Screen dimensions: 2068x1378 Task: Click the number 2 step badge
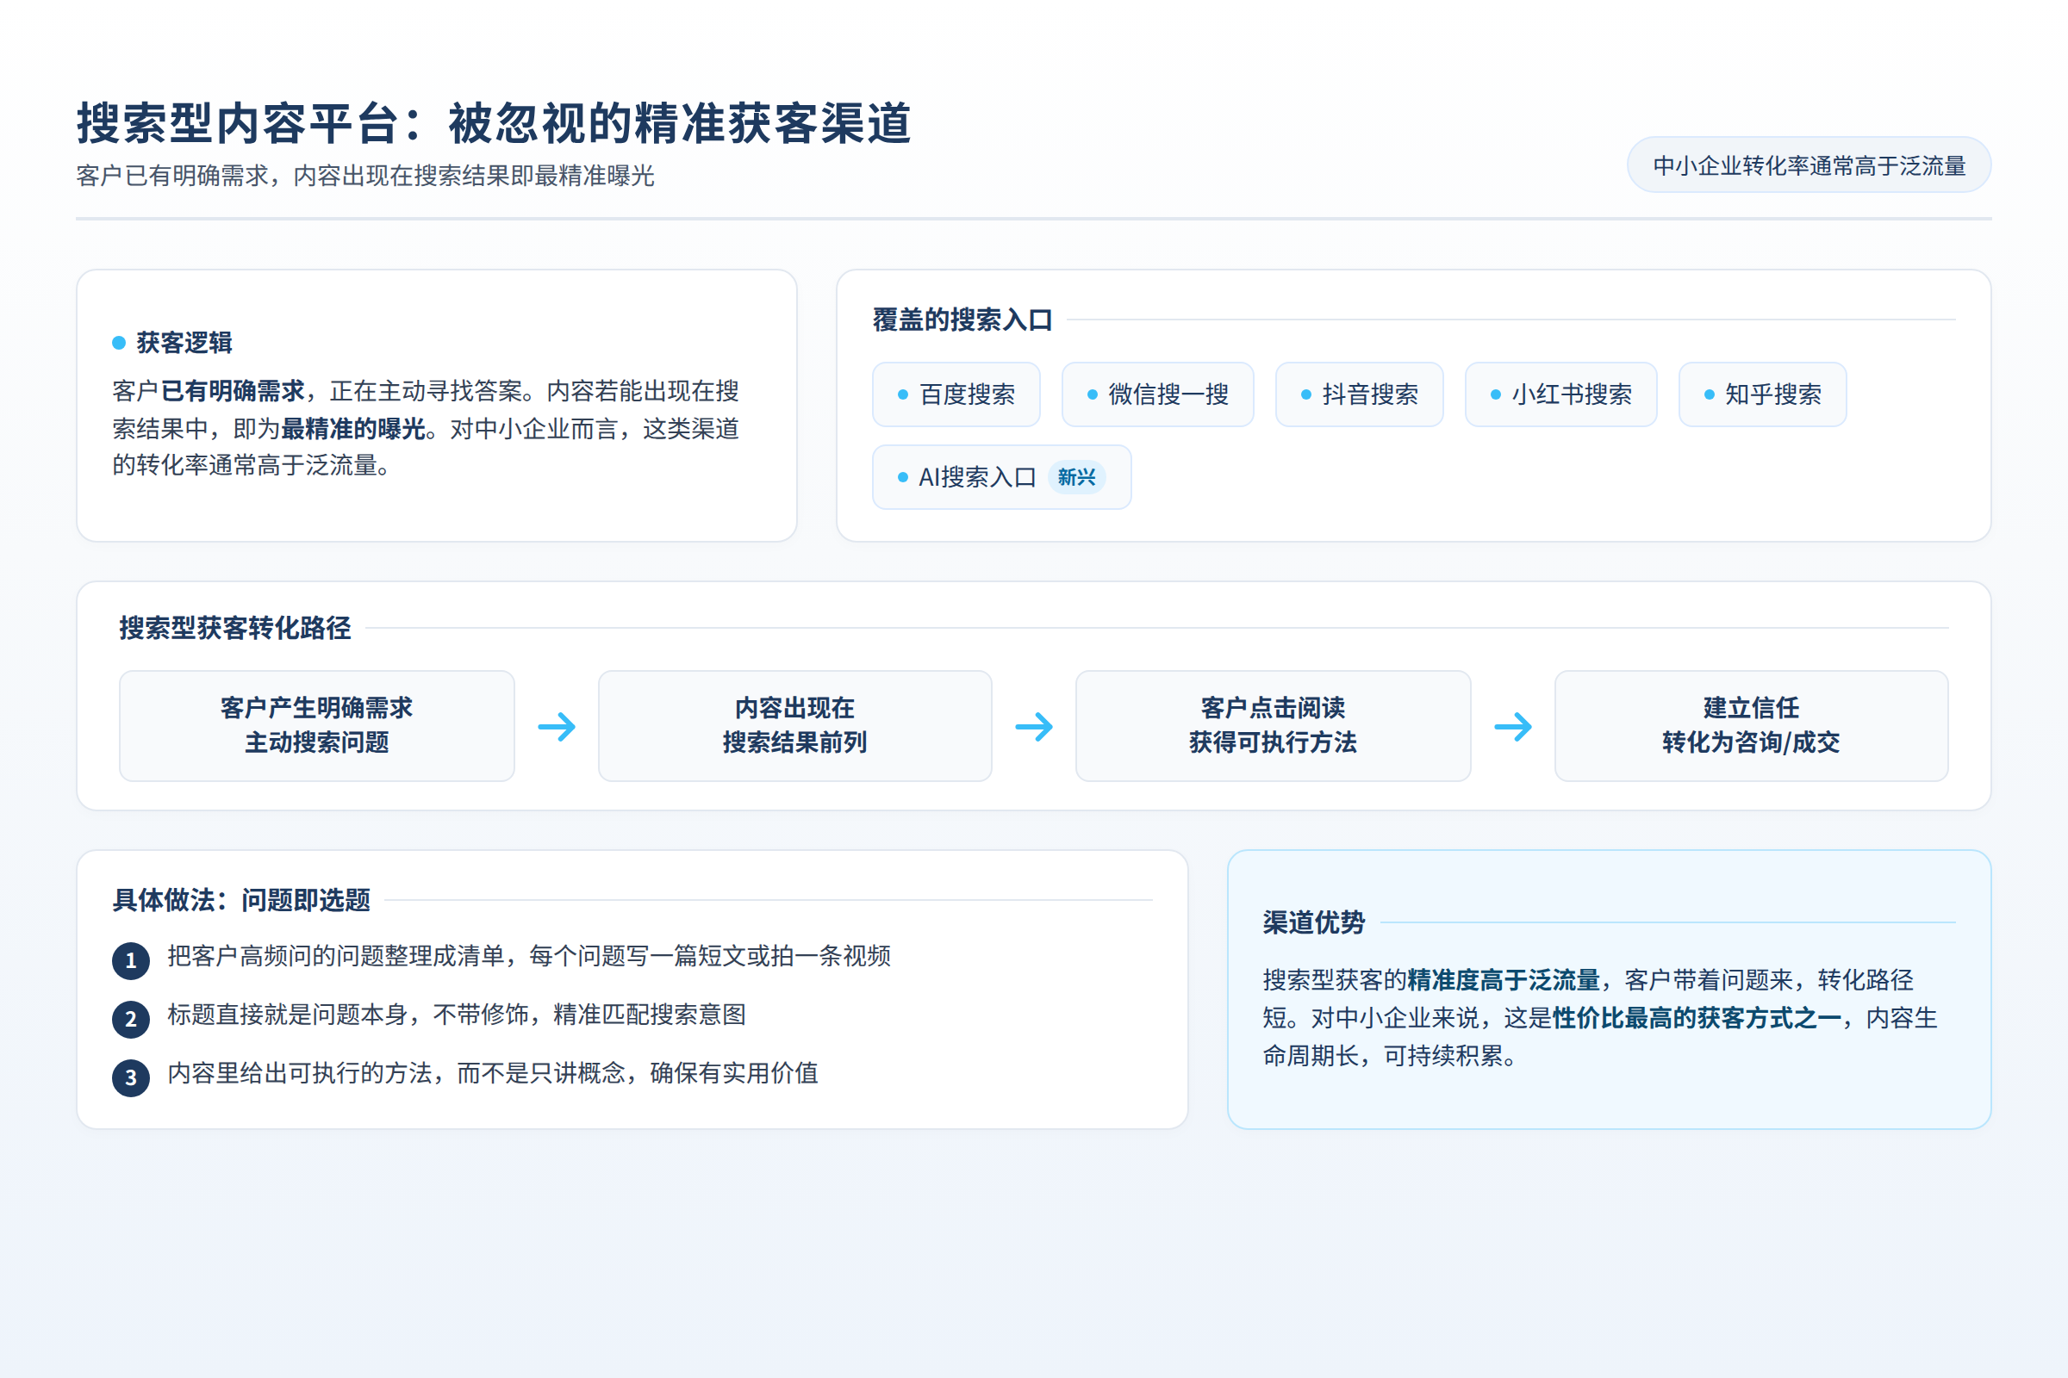[131, 1019]
